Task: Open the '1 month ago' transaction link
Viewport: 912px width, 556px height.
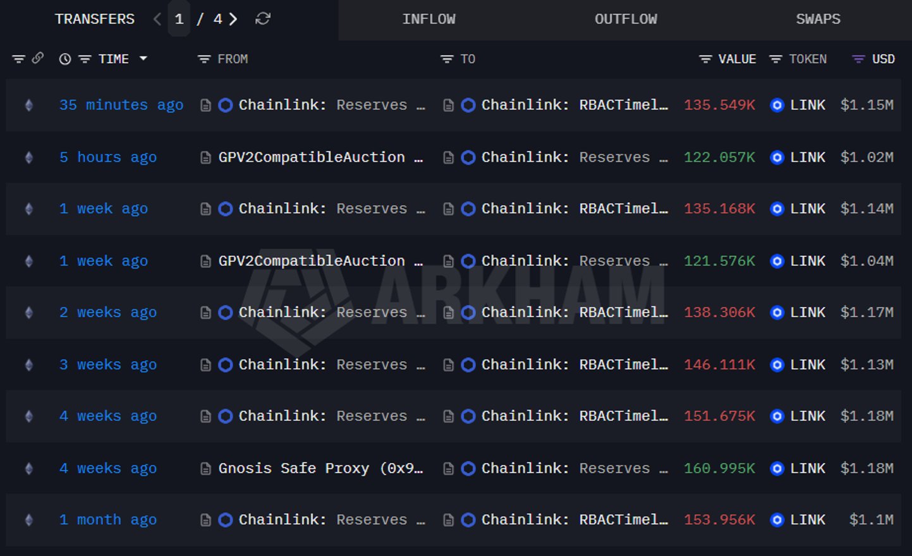Action: 108,519
